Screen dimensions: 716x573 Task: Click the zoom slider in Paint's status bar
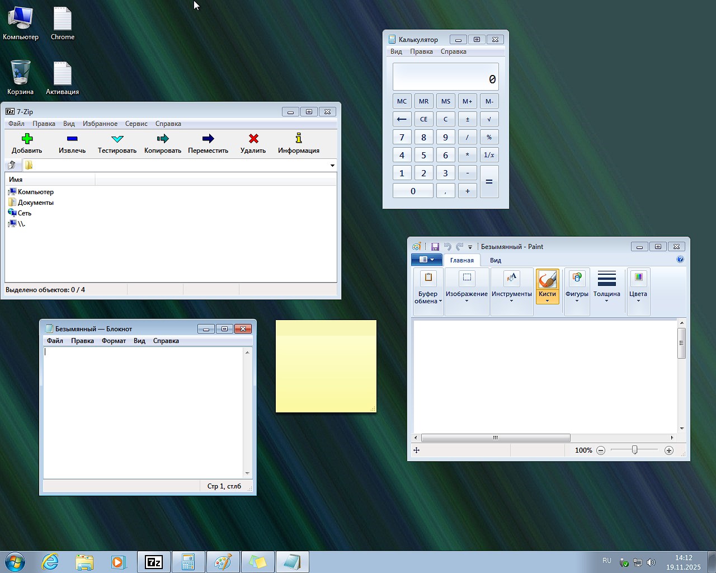coord(634,450)
